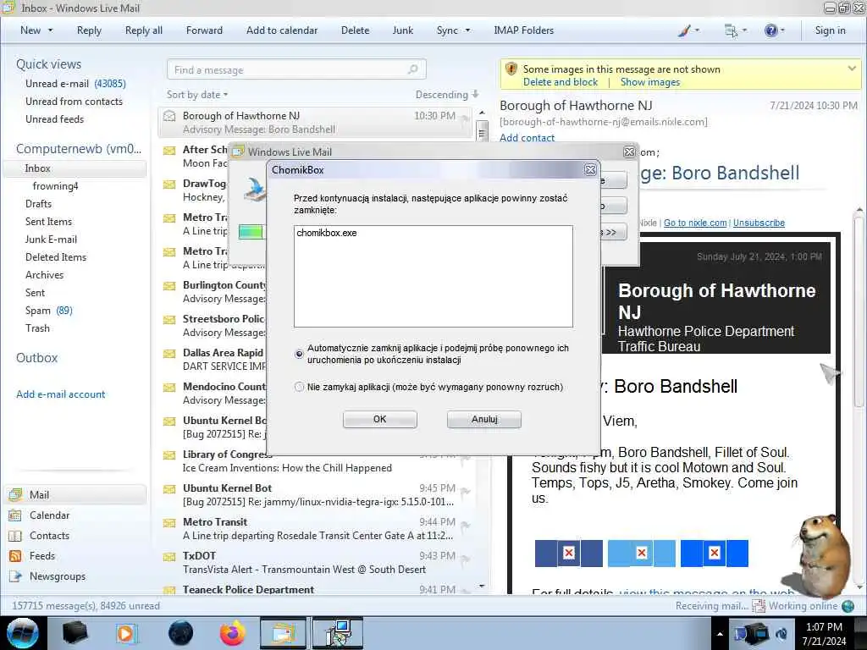Image resolution: width=867 pixels, height=650 pixels.
Task: Click Delete in toolbar
Action: (x=355, y=30)
